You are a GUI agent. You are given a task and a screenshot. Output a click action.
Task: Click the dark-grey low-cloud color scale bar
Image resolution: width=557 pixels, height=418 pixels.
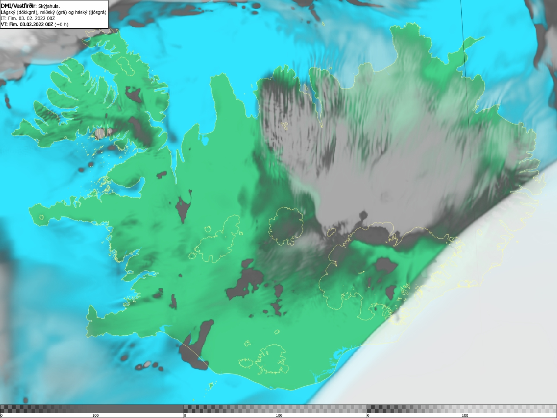click(92, 409)
